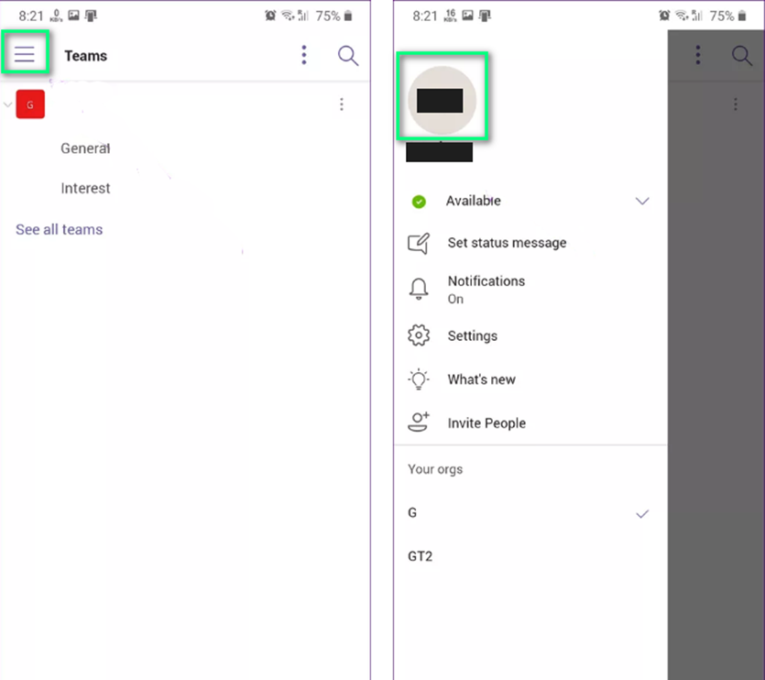765x680 pixels.
Task: Tap 'On' text under Notifications
Action: pos(455,299)
